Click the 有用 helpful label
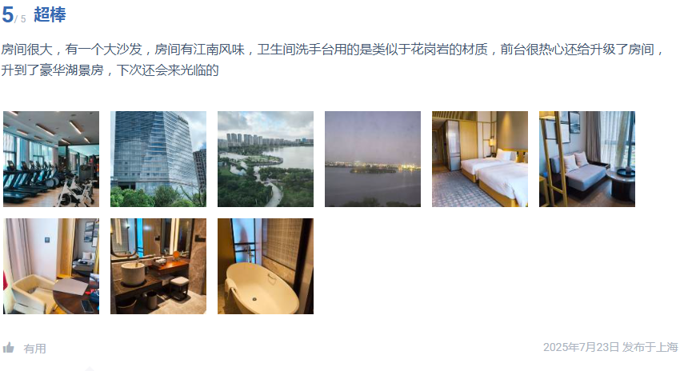The height and width of the screenshot is (371, 688). click(x=34, y=349)
